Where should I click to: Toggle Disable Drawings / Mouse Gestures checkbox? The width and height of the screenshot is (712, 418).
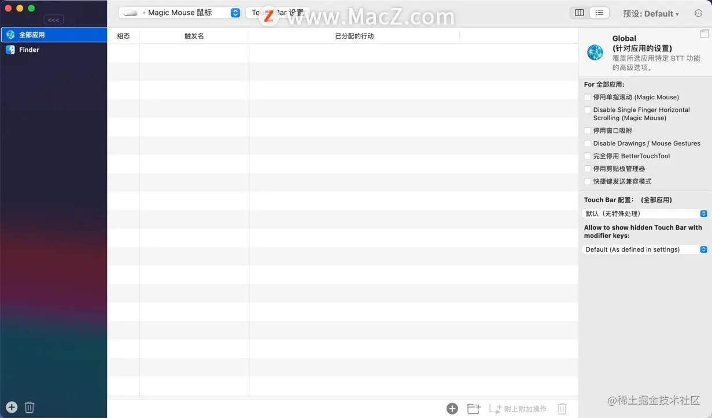pyautogui.click(x=588, y=143)
